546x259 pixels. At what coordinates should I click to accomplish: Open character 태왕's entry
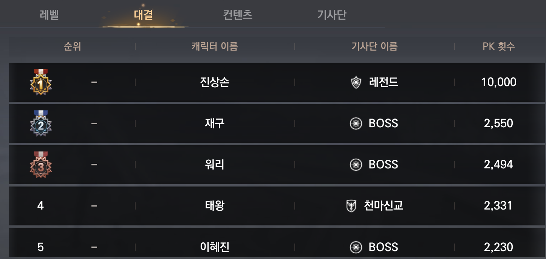point(215,206)
